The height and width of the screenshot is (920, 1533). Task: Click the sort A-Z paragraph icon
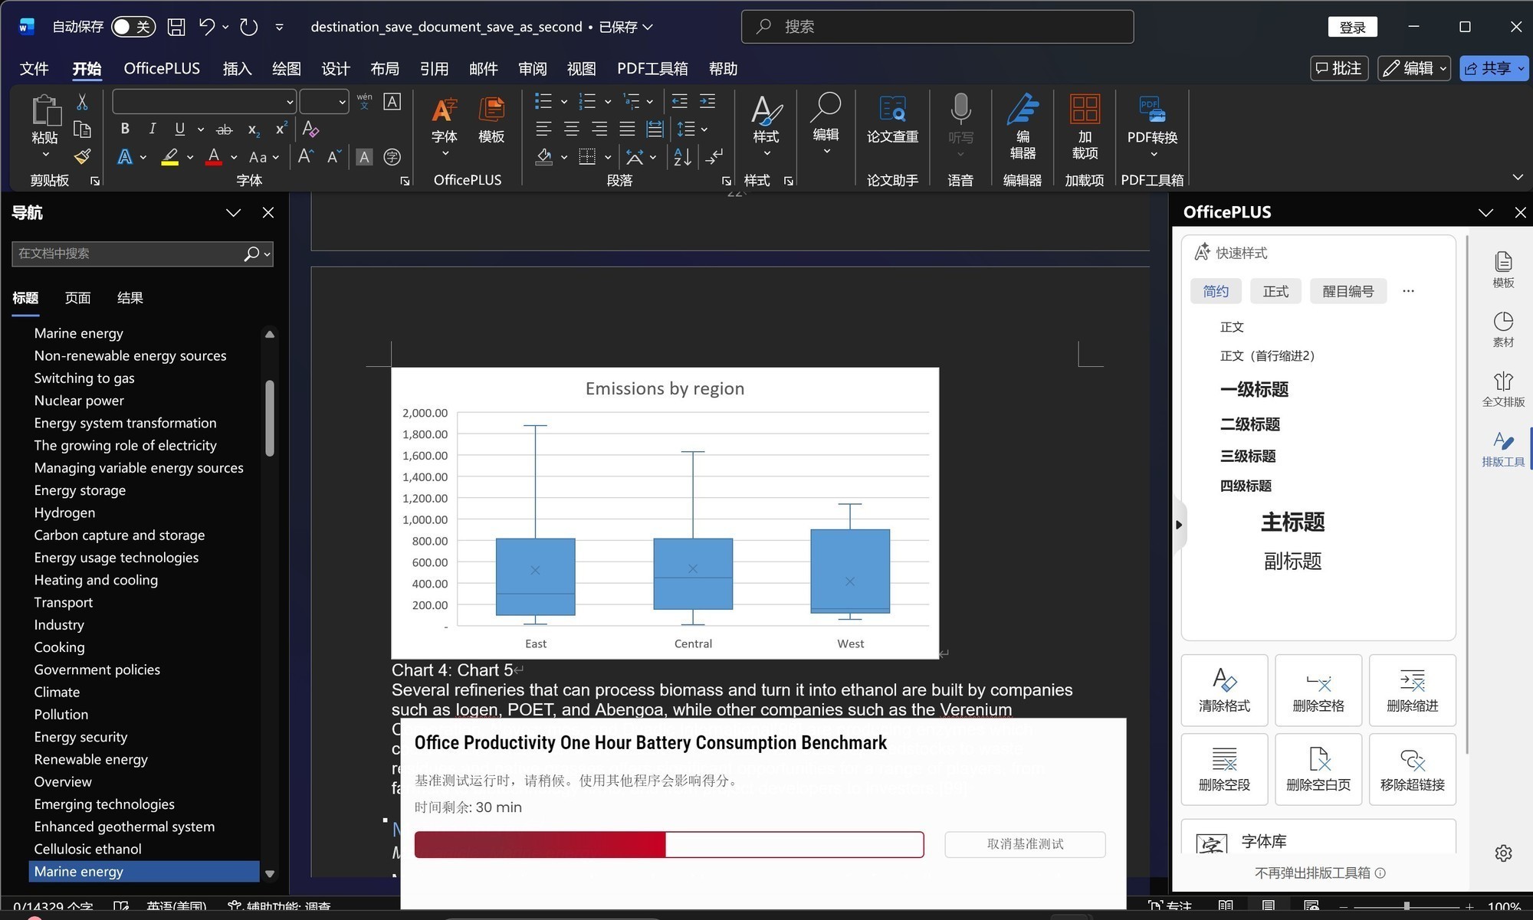[681, 157]
